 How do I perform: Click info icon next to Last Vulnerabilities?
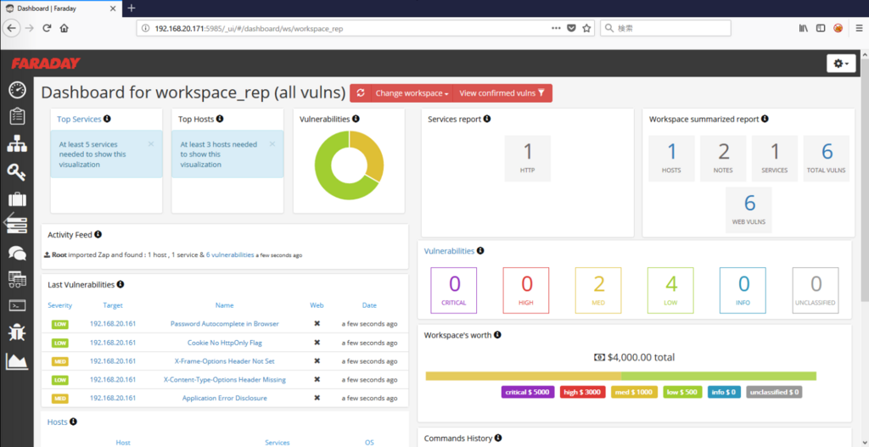click(121, 284)
